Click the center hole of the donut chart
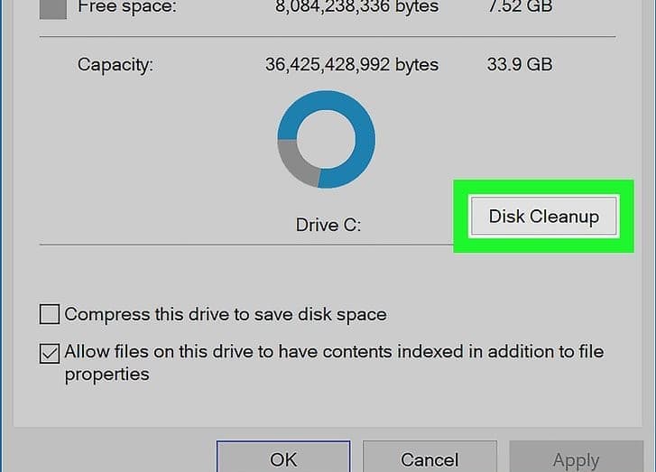 (326, 140)
